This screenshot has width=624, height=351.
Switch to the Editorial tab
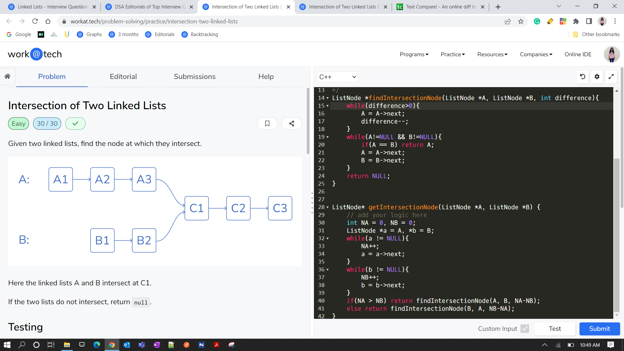pyautogui.click(x=123, y=77)
